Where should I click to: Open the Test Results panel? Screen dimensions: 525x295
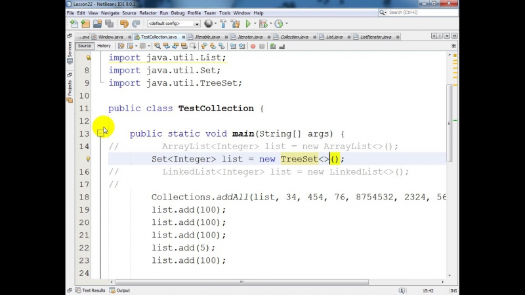pos(91,290)
